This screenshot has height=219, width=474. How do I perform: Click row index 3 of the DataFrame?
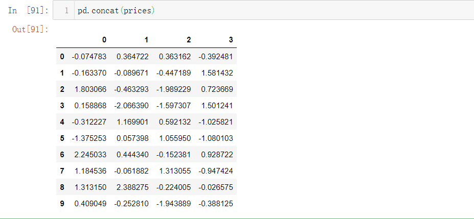62,106
